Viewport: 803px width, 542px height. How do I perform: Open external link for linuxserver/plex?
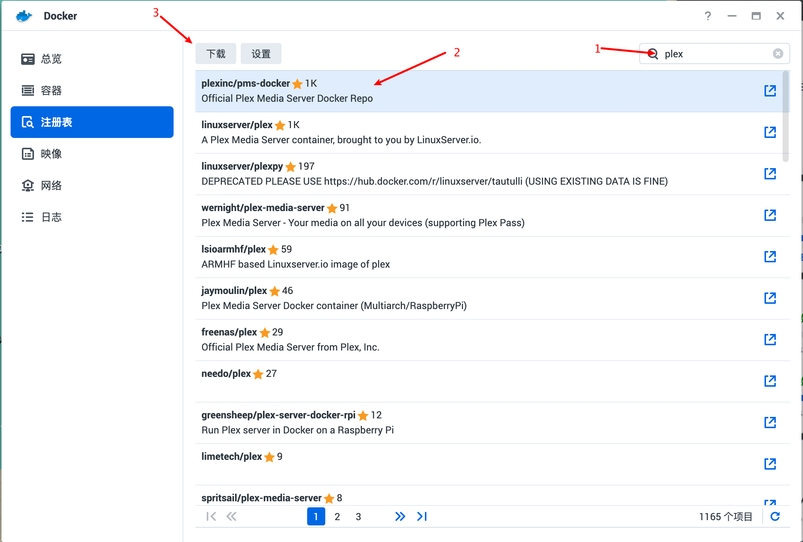[x=770, y=132]
